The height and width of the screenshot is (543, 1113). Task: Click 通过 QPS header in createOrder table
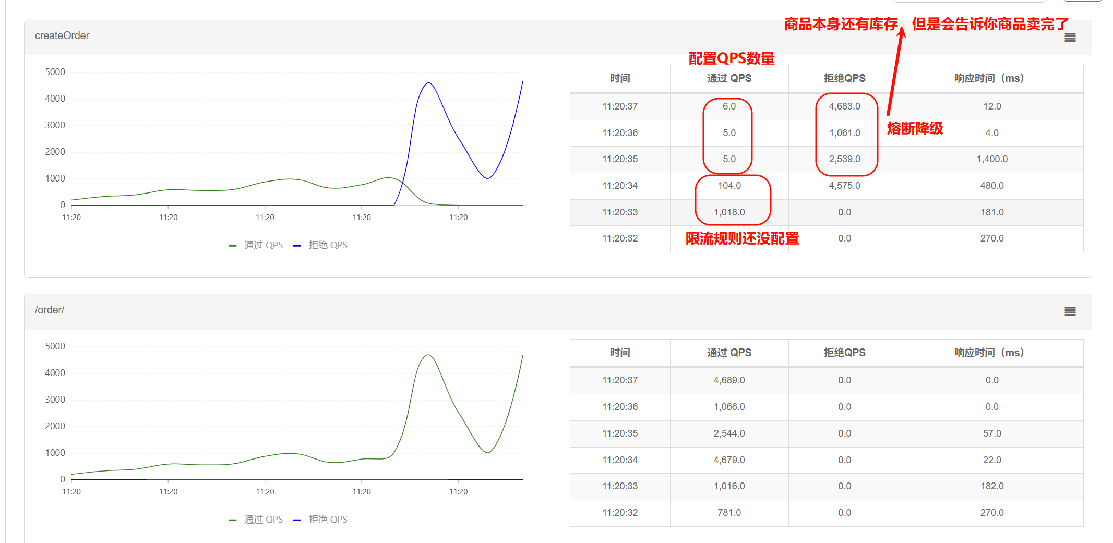(729, 78)
